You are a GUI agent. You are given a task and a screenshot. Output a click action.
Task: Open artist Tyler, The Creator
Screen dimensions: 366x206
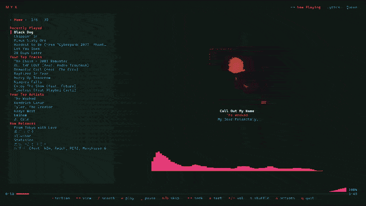(33, 107)
